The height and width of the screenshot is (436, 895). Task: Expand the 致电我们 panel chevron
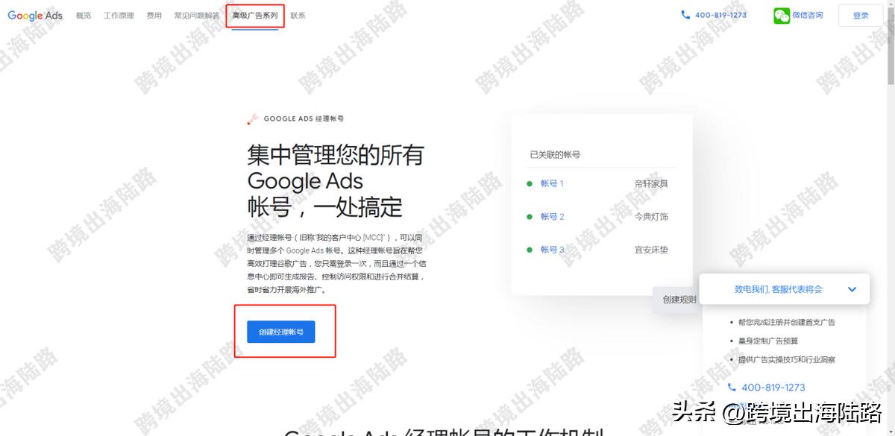[852, 289]
